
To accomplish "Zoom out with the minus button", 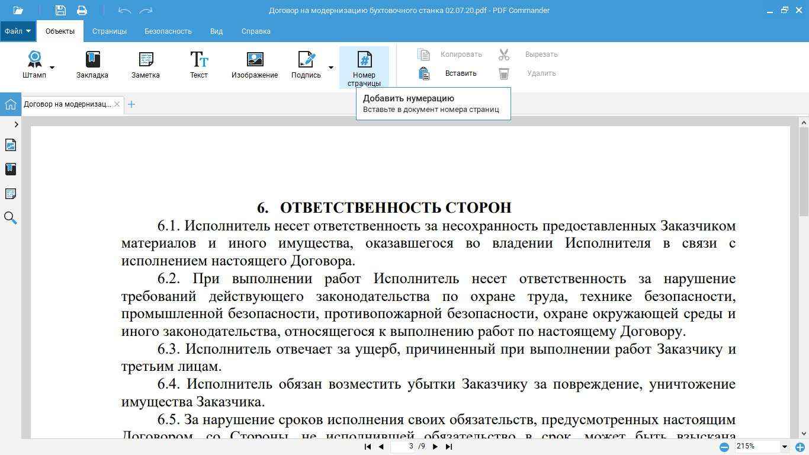I will 724,447.
